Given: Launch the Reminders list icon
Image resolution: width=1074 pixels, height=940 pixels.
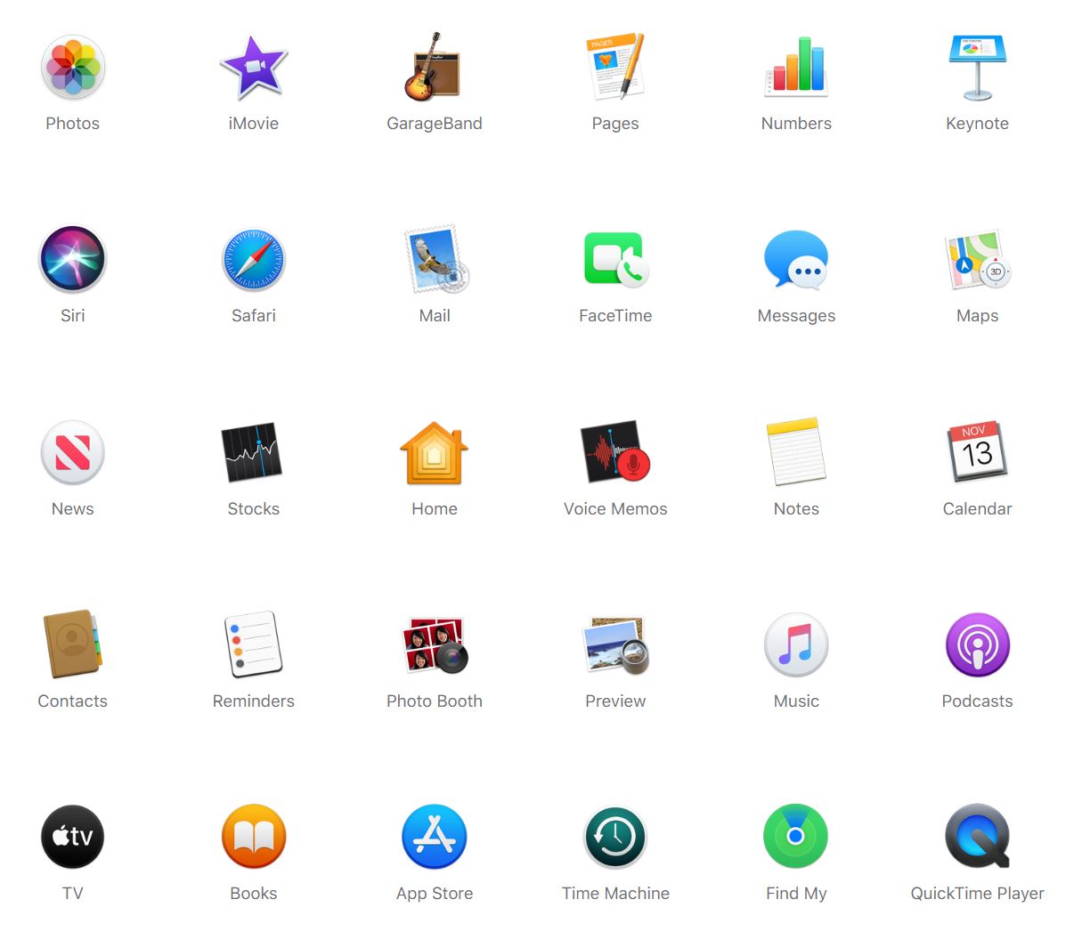Looking at the screenshot, I should tap(254, 644).
